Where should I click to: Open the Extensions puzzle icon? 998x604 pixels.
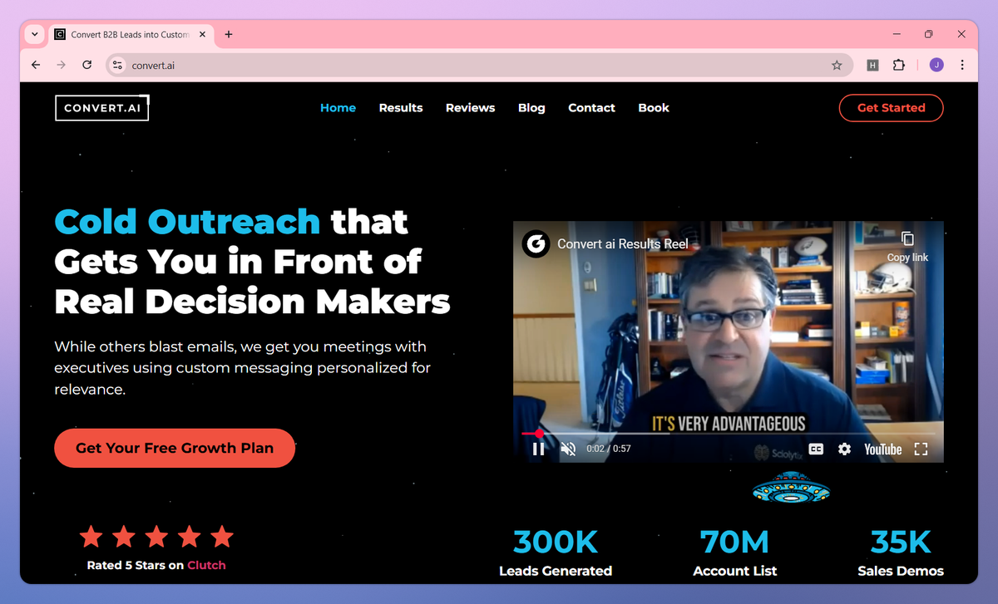(x=899, y=65)
